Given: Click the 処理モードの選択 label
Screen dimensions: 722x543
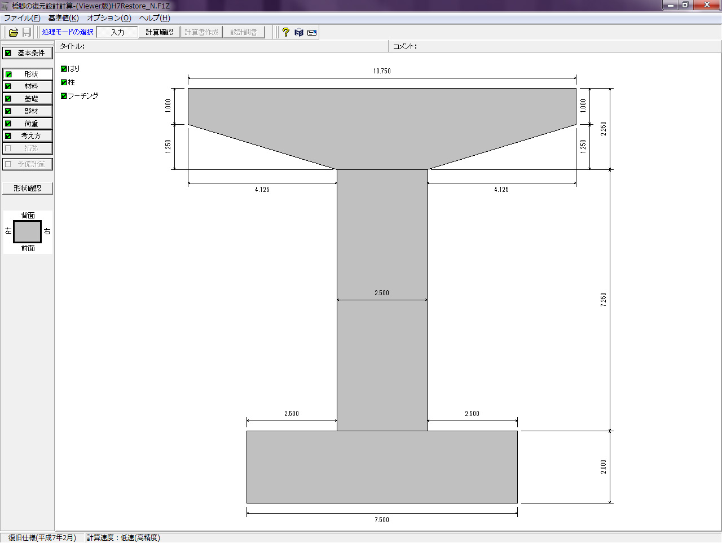Looking at the screenshot, I should (68, 32).
